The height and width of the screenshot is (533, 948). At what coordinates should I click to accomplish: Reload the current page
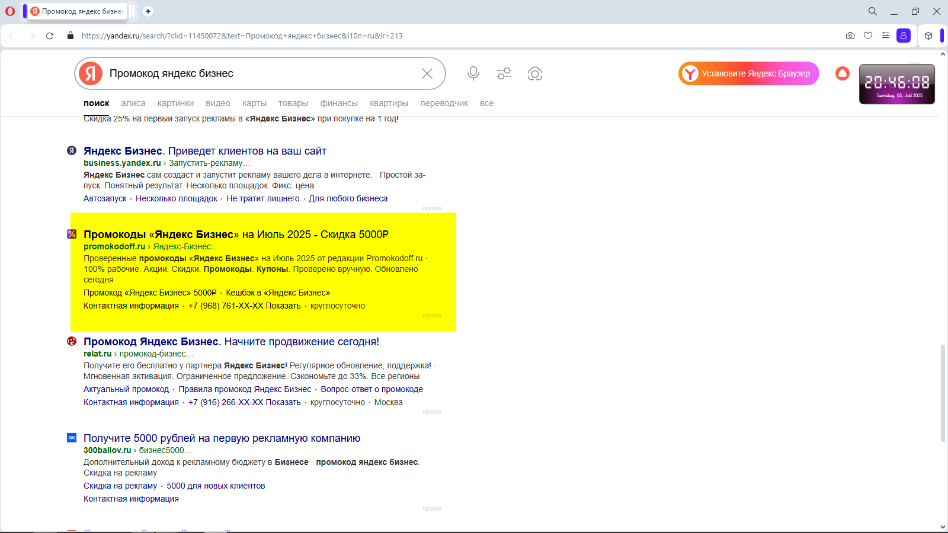click(50, 36)
